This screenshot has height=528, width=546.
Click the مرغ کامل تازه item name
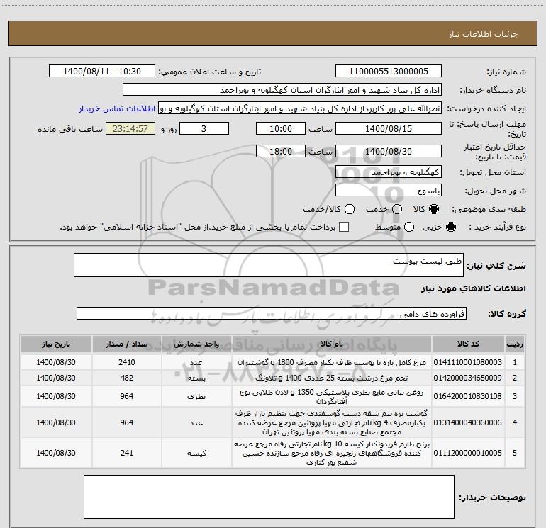tap(332, 362)
